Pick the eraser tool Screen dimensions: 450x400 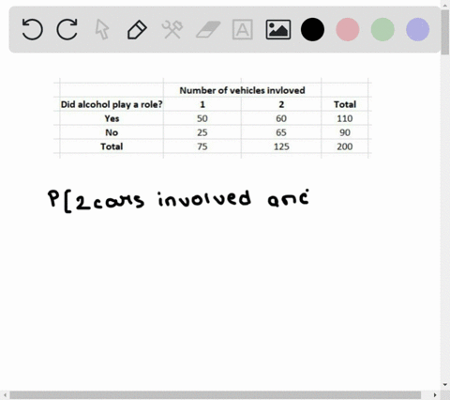[208, 29]
